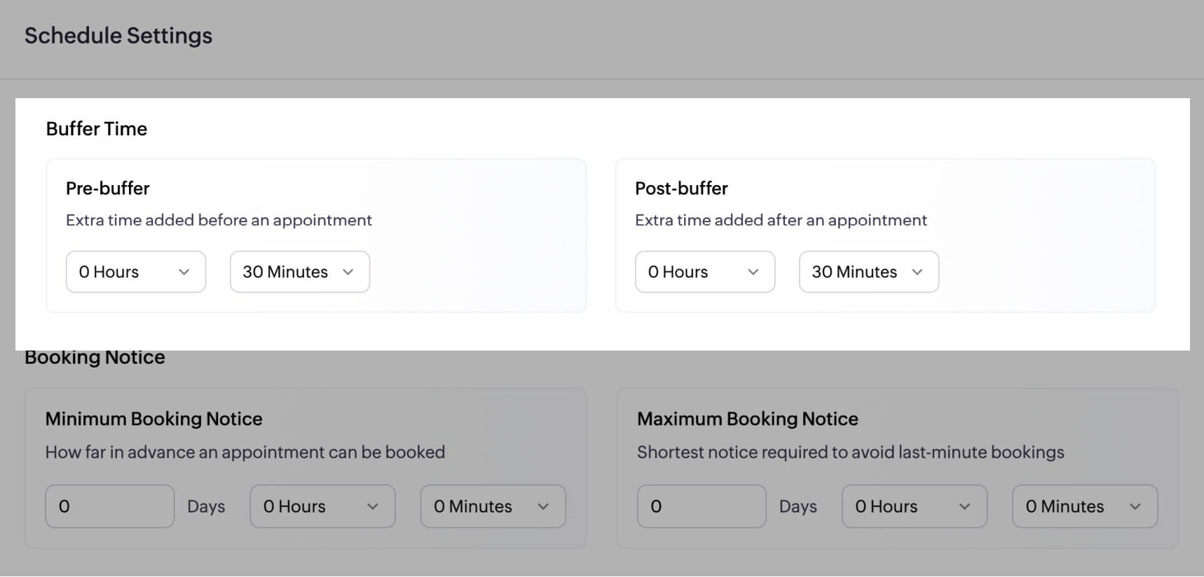Click chevron of Maximum Booking Notice hours
Image resolution: width=1204 pixels, height=577 pixels.
pyautogui.click(x=965, y=506)
